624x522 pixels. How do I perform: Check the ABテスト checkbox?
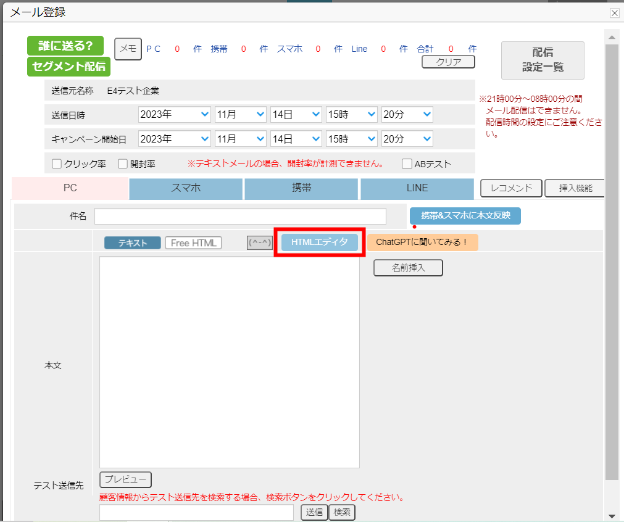pyautogui.click(x=407, y=164)
